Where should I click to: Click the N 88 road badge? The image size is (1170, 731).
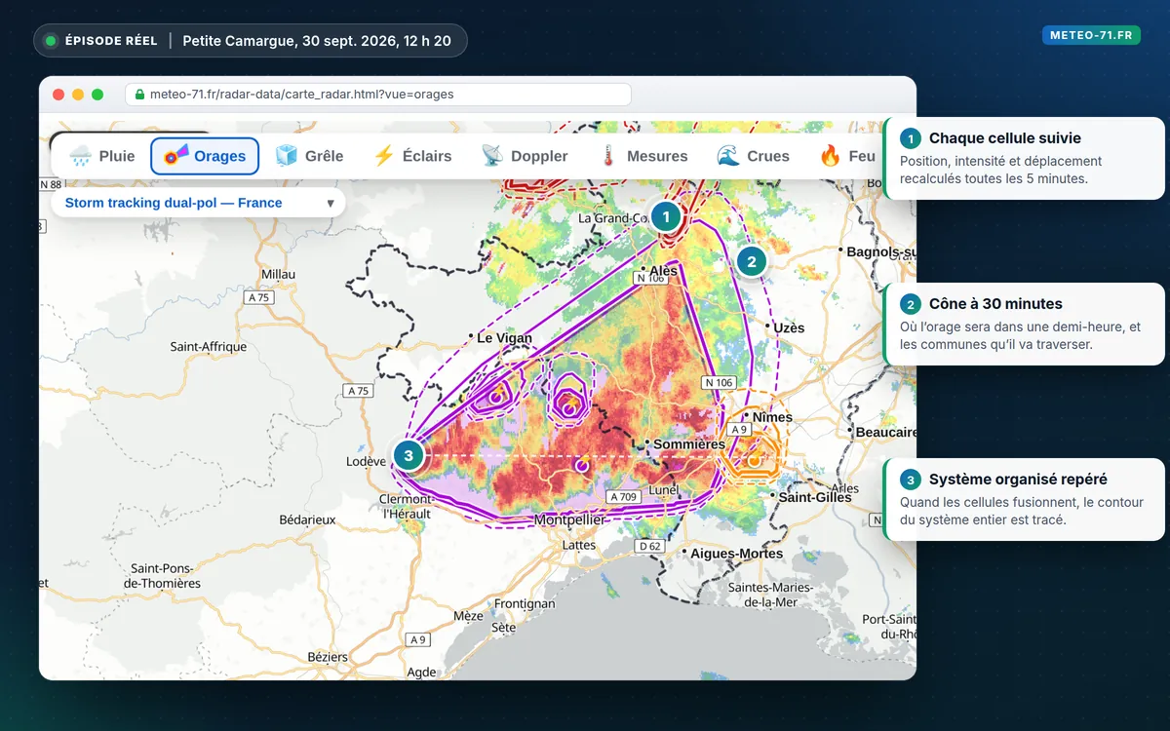click(50, 184)
